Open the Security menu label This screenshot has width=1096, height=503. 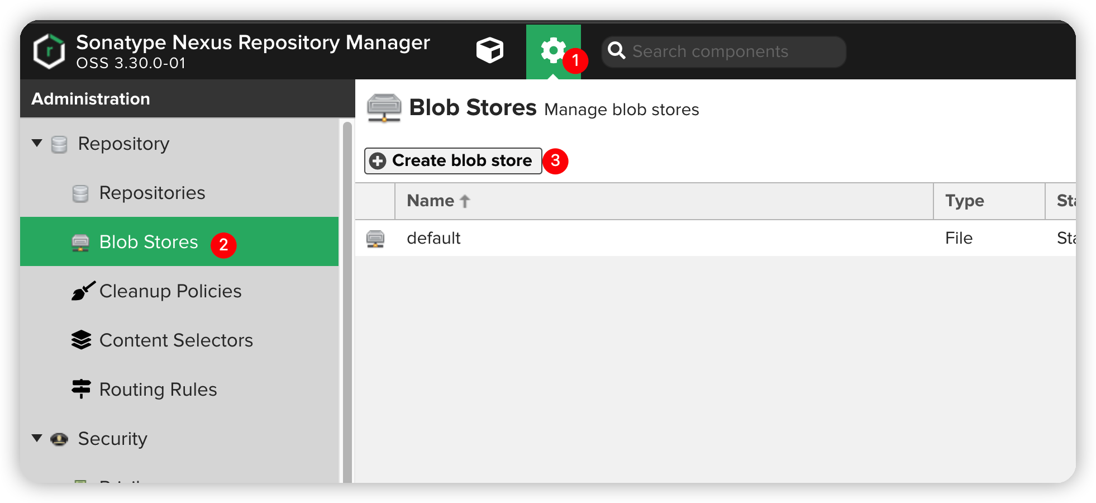tap(112, 439)
